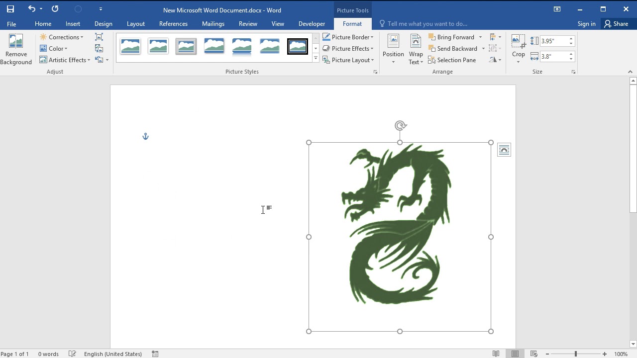The width and height of the screenshot is (637, 358).
Task: Click Bring Forward
Action: point(451,37)
